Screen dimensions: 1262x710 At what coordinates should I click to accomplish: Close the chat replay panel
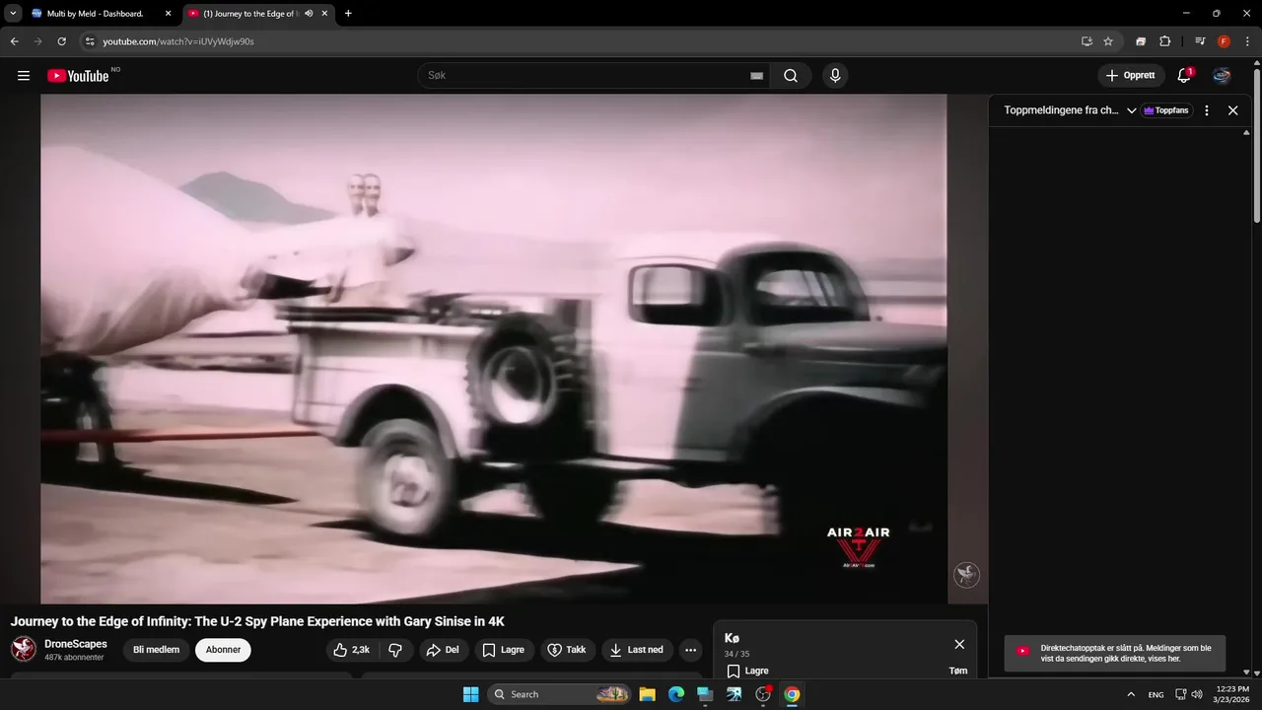(x=1232, y=110)
